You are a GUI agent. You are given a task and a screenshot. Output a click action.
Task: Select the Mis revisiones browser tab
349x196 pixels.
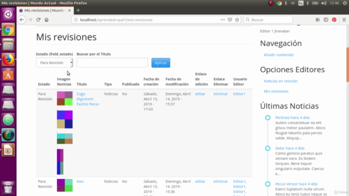click(45, 10)
